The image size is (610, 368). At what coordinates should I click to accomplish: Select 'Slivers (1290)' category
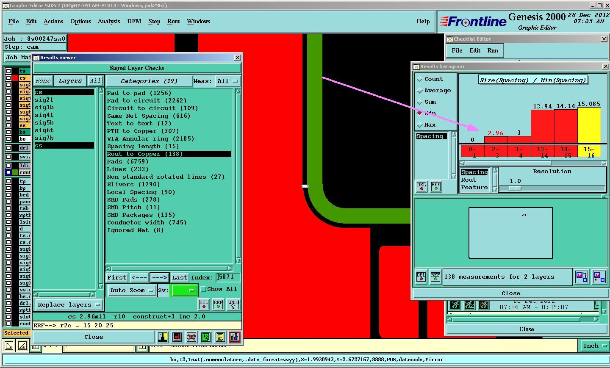click(x=133, y=185)
